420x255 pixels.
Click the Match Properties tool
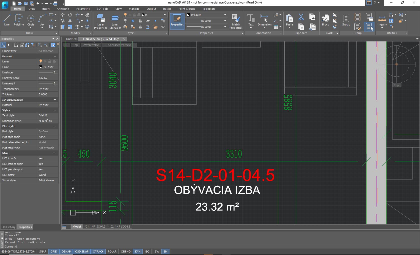pos(236,21)
